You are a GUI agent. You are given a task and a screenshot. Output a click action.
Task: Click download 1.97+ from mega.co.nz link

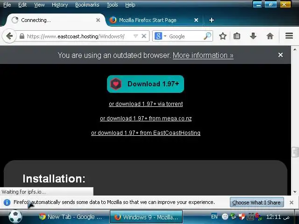coord(146,119)
